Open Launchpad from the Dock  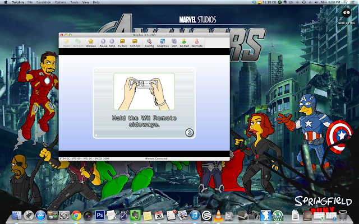[x=29, y=215]
